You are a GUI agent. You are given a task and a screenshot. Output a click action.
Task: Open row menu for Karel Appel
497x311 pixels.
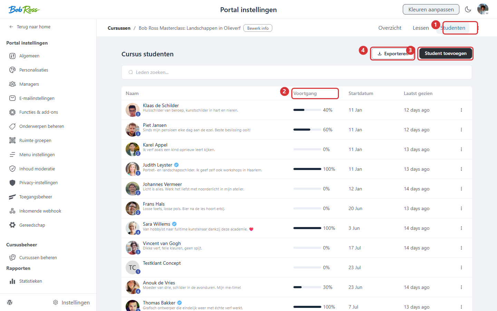point(461,149)
